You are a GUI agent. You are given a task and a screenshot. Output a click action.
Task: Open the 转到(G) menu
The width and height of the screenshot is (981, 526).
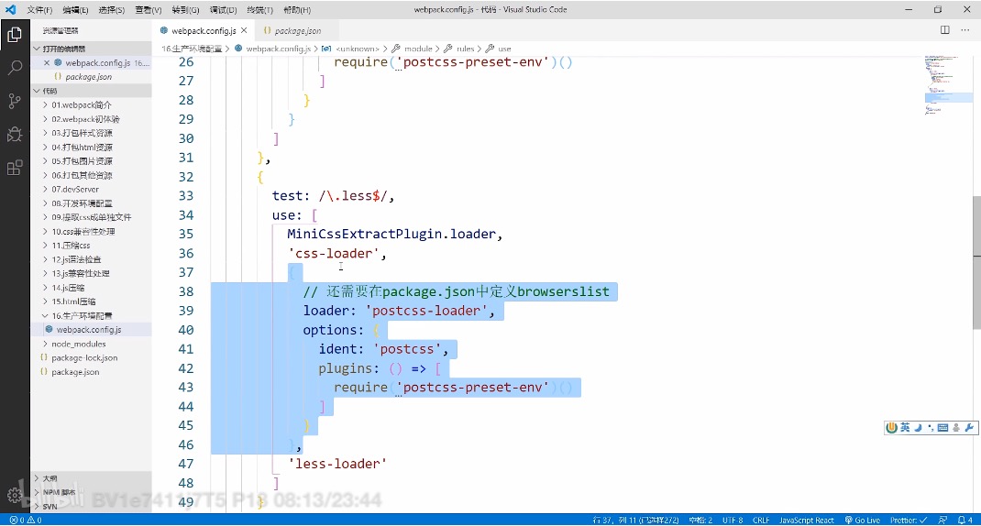tap(185, 10)
